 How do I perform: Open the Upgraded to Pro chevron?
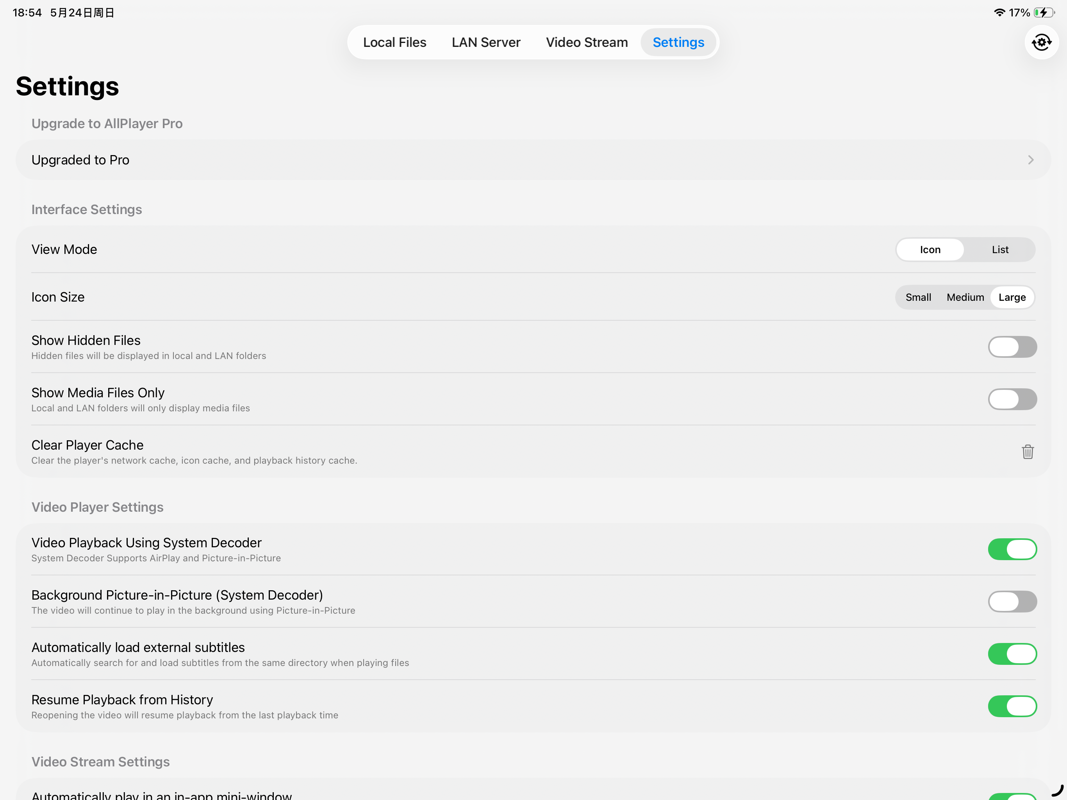[1031, 160]
